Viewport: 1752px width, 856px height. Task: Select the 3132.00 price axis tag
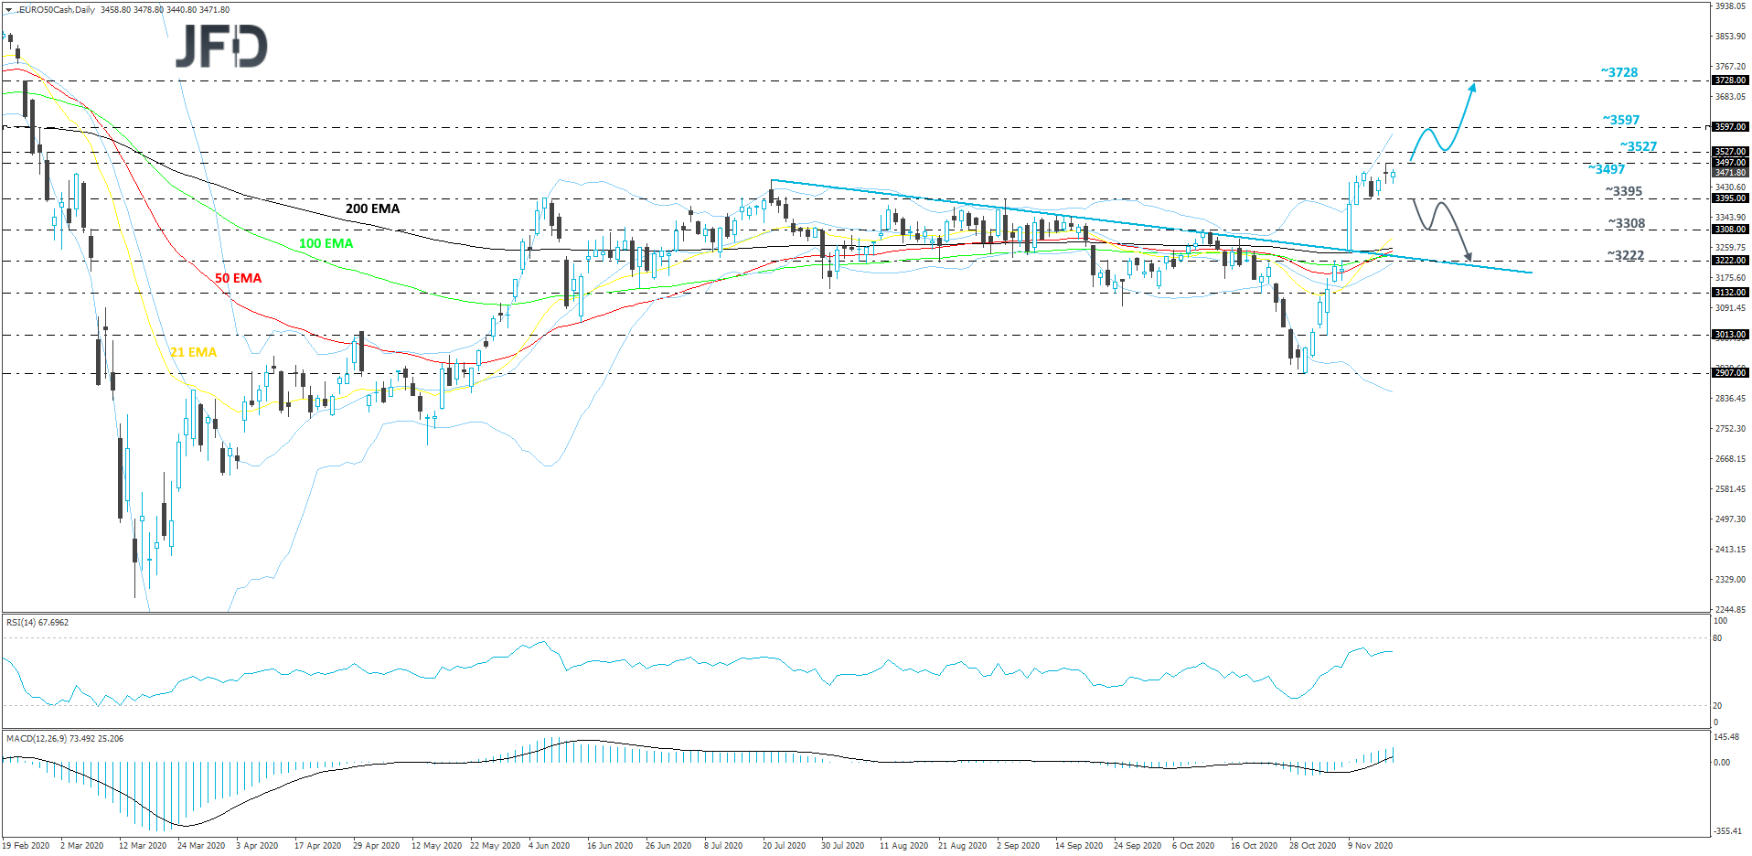pyautogui.click(x=1730, y=293)
